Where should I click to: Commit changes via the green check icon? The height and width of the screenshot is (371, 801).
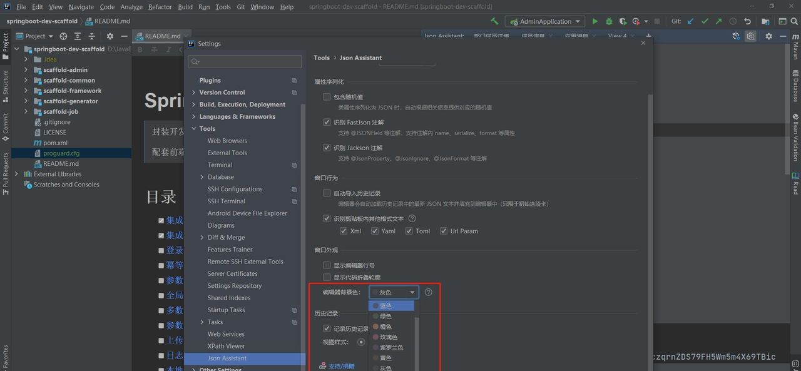click(x=705, y=21)
